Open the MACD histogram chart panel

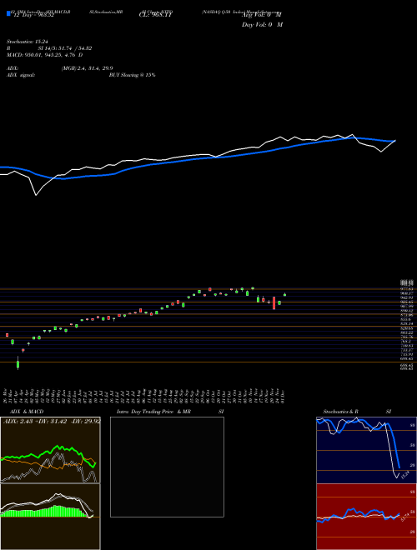[x=50, y=517]
